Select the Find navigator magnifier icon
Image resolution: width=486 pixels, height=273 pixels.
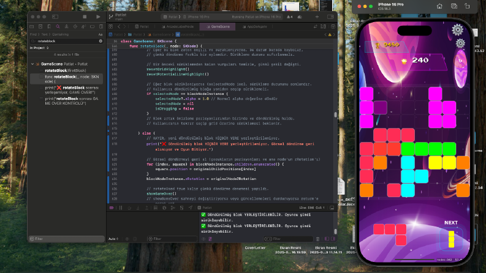[58, 26]
